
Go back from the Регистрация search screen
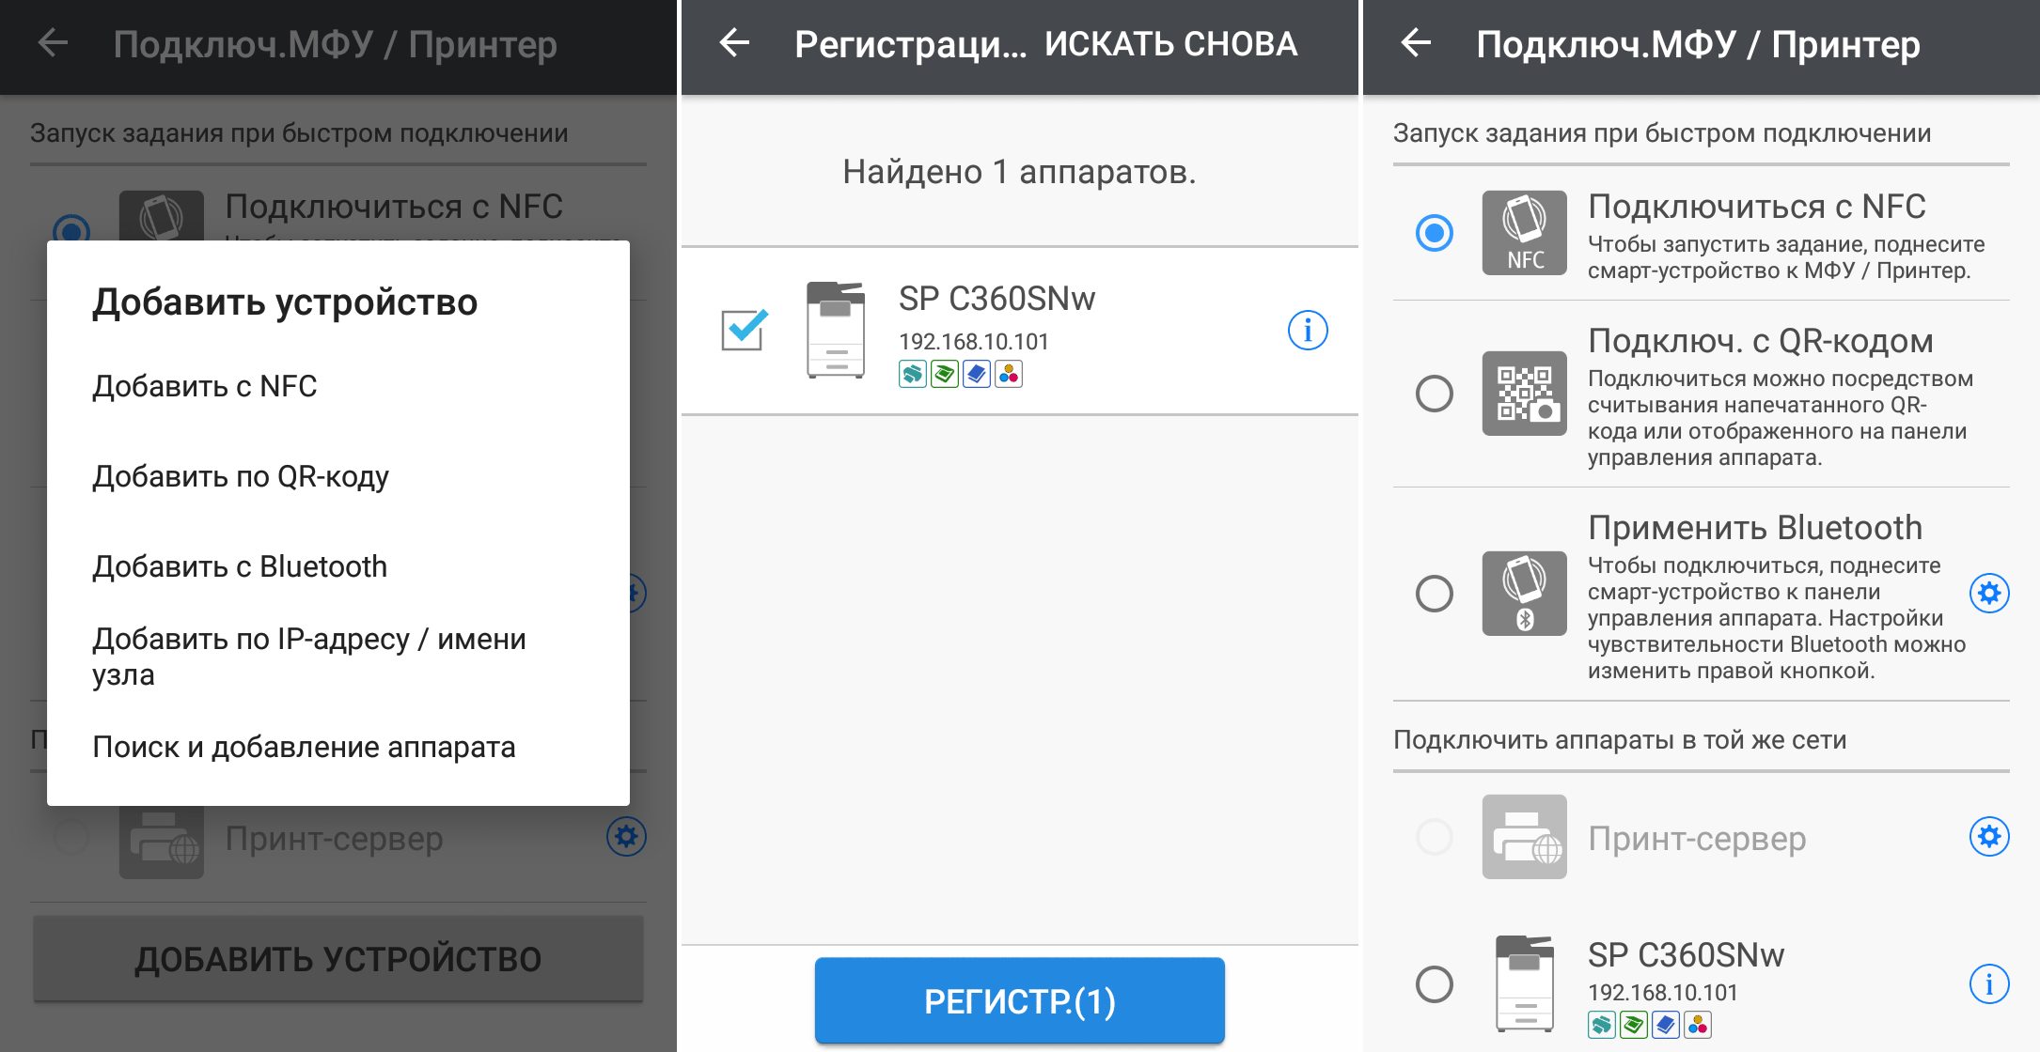coord(734,43)
